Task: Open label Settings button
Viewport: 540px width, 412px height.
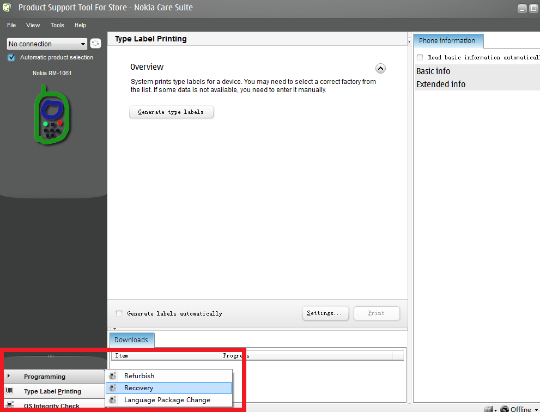Action: (x=325, y=313)
